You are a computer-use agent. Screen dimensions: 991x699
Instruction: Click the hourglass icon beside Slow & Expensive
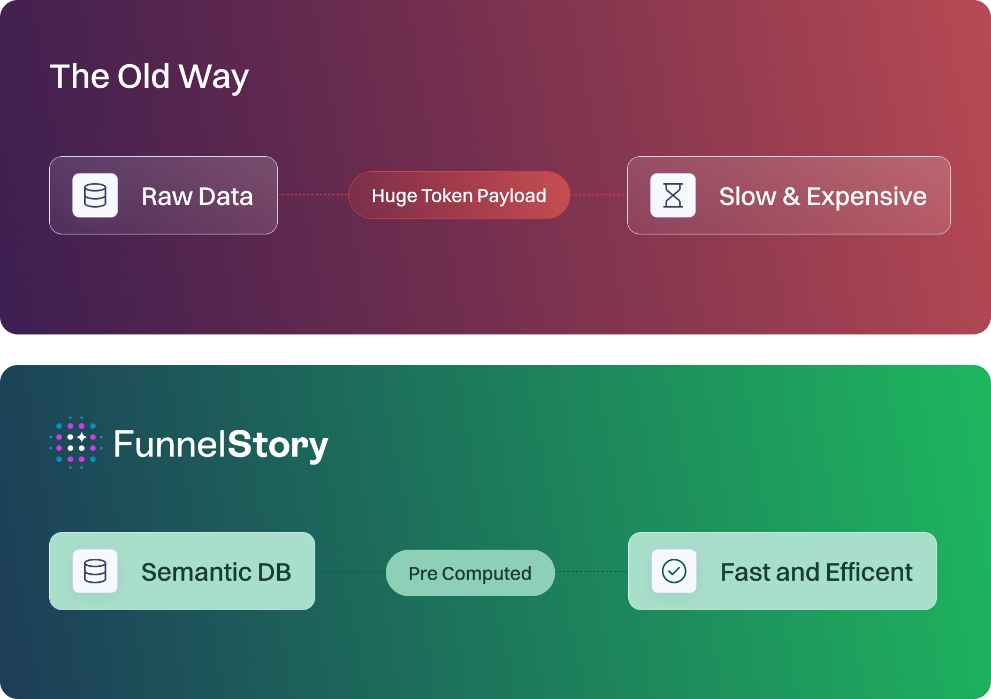click(x=673, y=195)
